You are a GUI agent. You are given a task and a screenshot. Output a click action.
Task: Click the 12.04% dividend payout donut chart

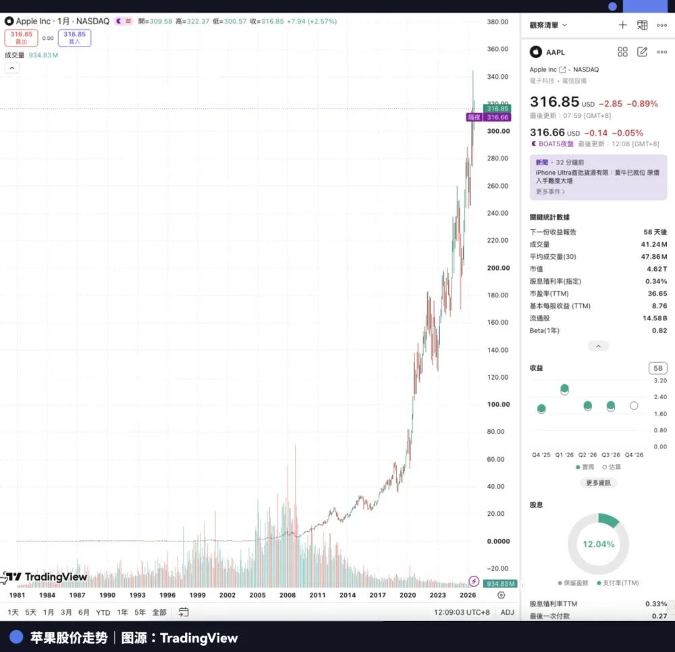598,544
